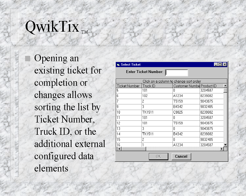246x196 pixels.
Task: Click the vertical scrollbar thumb
Action: coord(225,90)
